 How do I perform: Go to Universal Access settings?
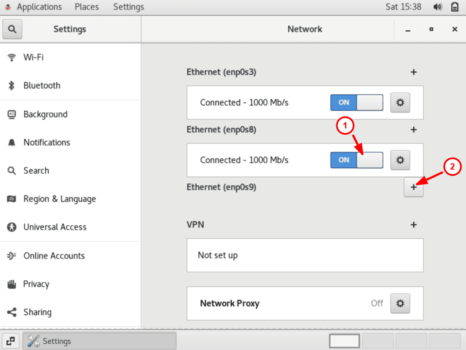54,227
